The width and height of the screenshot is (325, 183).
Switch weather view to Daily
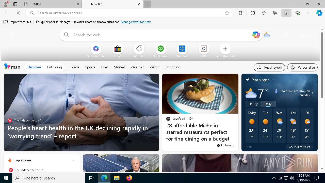click(268, 104)
